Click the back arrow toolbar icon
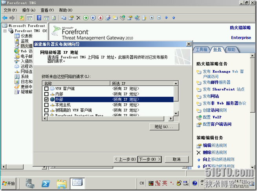Viewport: 257px width, 191px height. click(x=5, y=18)
